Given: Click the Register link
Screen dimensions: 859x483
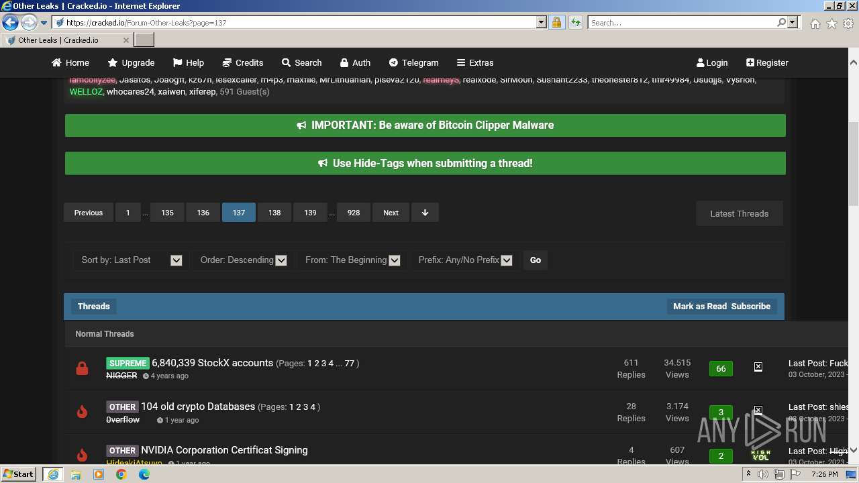Looking at the screenshot, I should tap(767, 62).
